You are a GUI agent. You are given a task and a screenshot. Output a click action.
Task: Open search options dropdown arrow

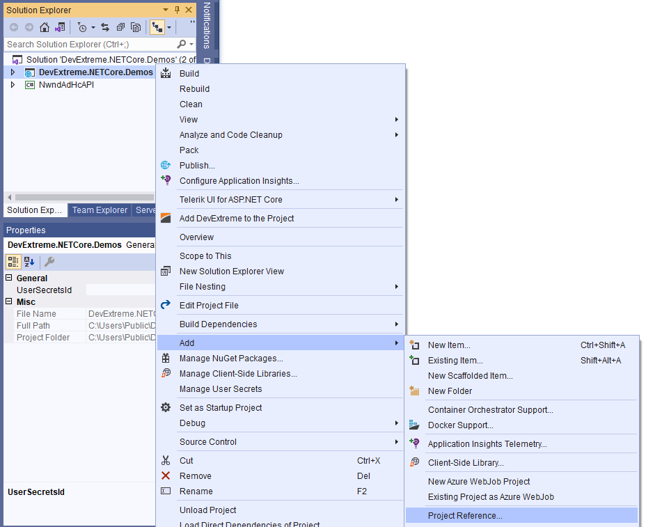coord(191,44)
